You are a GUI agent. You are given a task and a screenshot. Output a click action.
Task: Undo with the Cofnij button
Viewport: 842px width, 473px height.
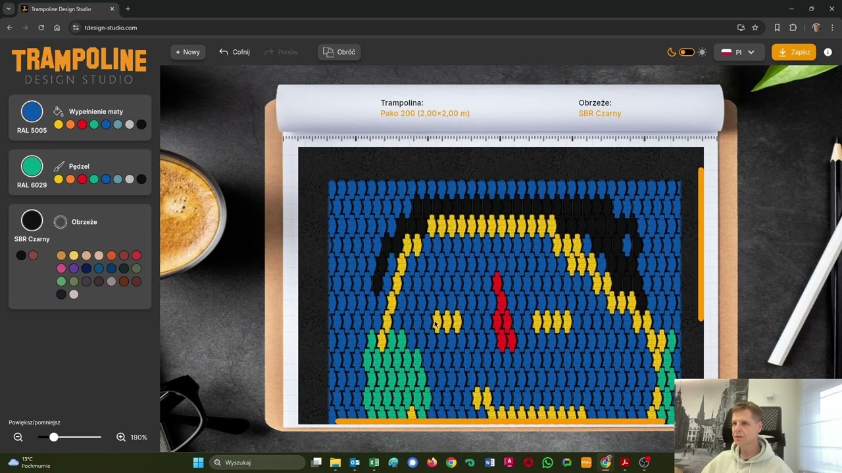click(x=234, y=52)
